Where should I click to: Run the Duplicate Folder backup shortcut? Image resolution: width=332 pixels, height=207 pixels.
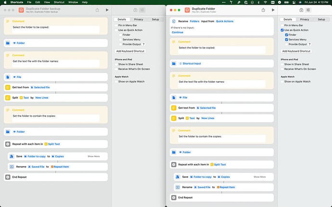coord(107,10)
